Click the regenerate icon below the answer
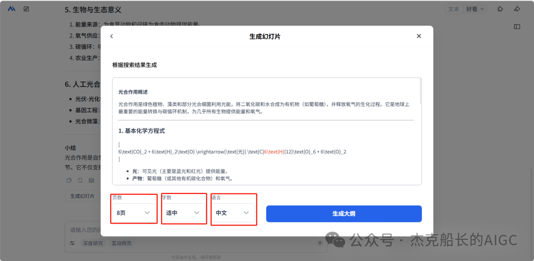The height and width of the screenshot is (261, 534). coord(80,181)
